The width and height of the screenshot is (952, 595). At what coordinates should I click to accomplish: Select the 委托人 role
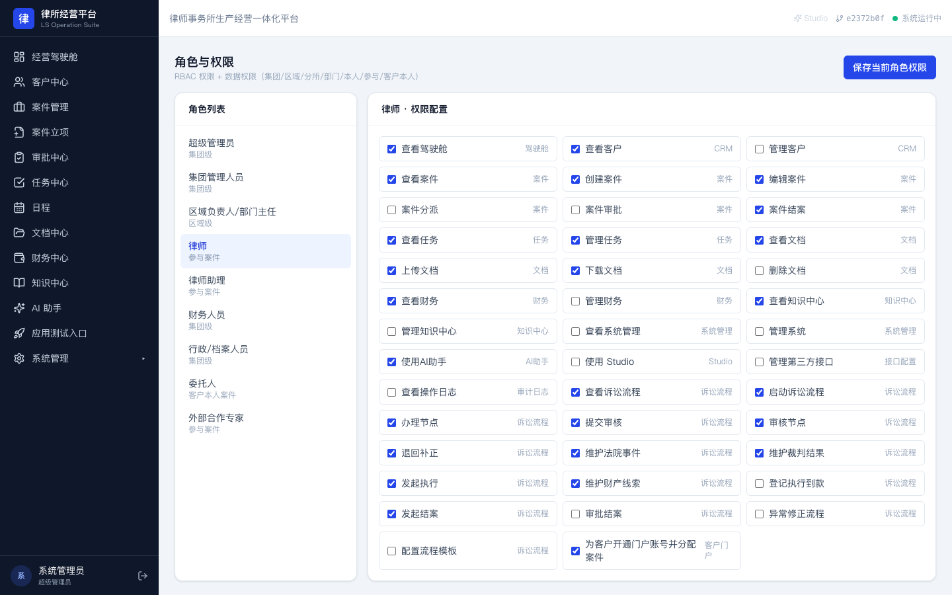click(266, 389)
